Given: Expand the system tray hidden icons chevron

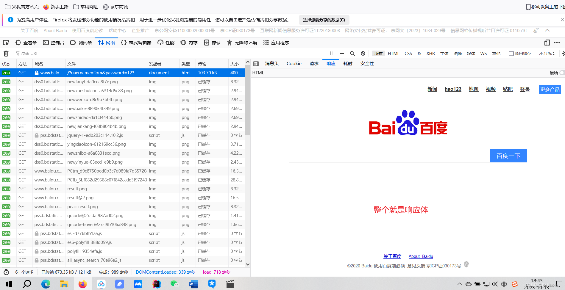Looking at the screenshot, I should tap(459, 284).
